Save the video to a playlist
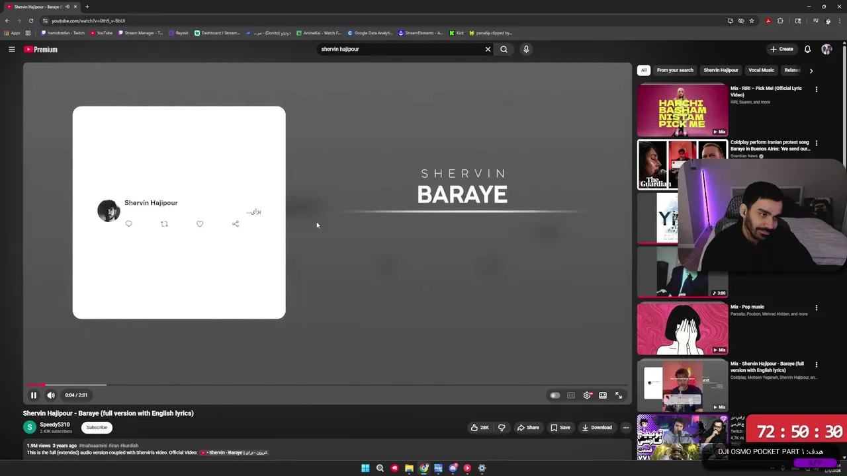 pyautogui.click(x=560, y=428)
